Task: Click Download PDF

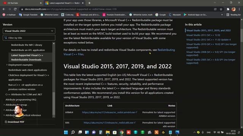Action: 14,122
